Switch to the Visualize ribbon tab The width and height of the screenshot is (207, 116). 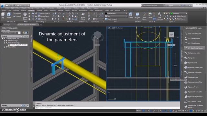tap(39, 10)
